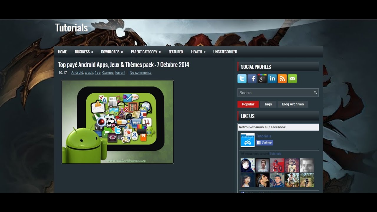The width and height of the screenshot is (377, 212).
Task: Click the Tutorials site title
Action: point(71,28)
